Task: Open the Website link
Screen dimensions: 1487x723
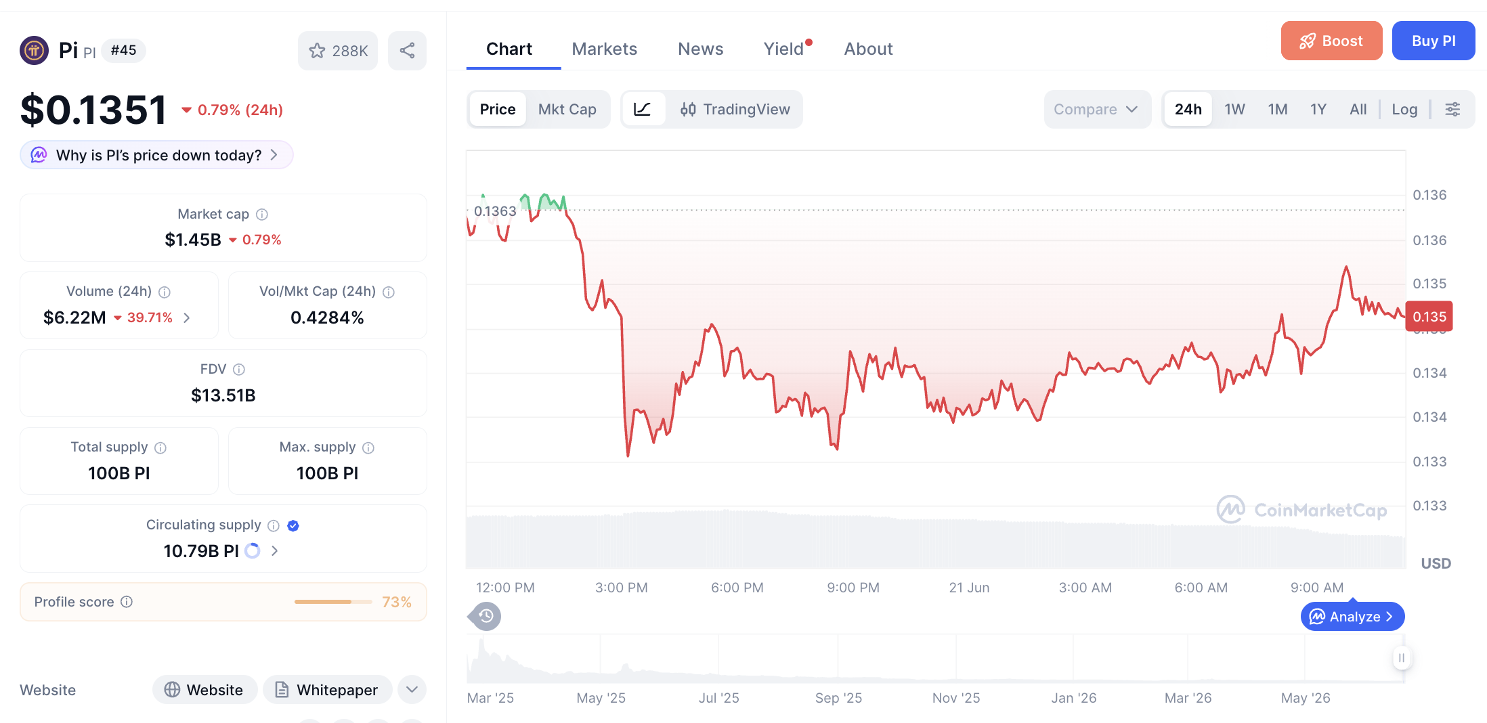Action: tap(205, 690)
